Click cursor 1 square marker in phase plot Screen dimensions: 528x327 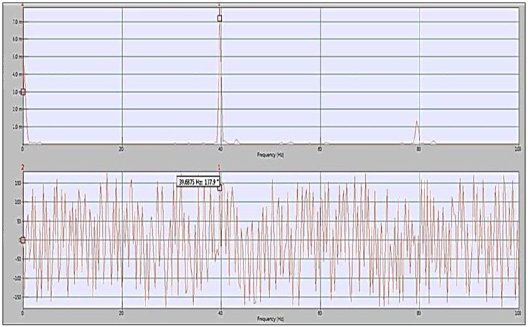point(219,187)
